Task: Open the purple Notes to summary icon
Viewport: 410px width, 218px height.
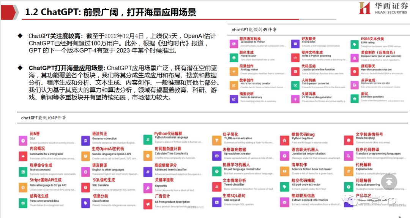Action: [x=234, y=99]
